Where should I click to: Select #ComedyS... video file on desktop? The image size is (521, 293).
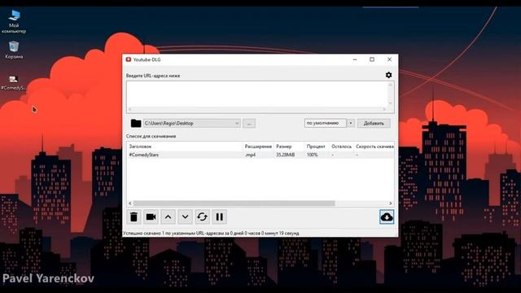coord(13,83)
